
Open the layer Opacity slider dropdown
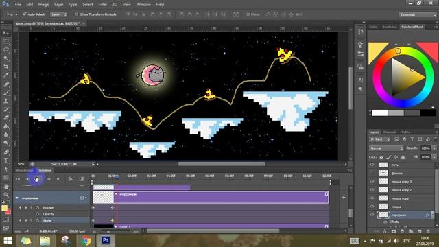[434, 148]
